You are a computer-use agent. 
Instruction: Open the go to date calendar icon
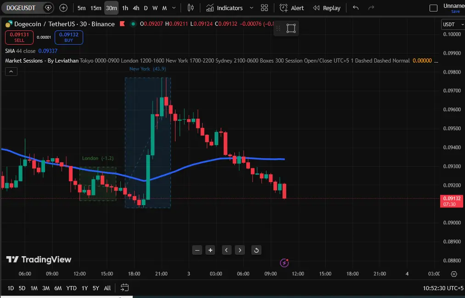[125, 287]
